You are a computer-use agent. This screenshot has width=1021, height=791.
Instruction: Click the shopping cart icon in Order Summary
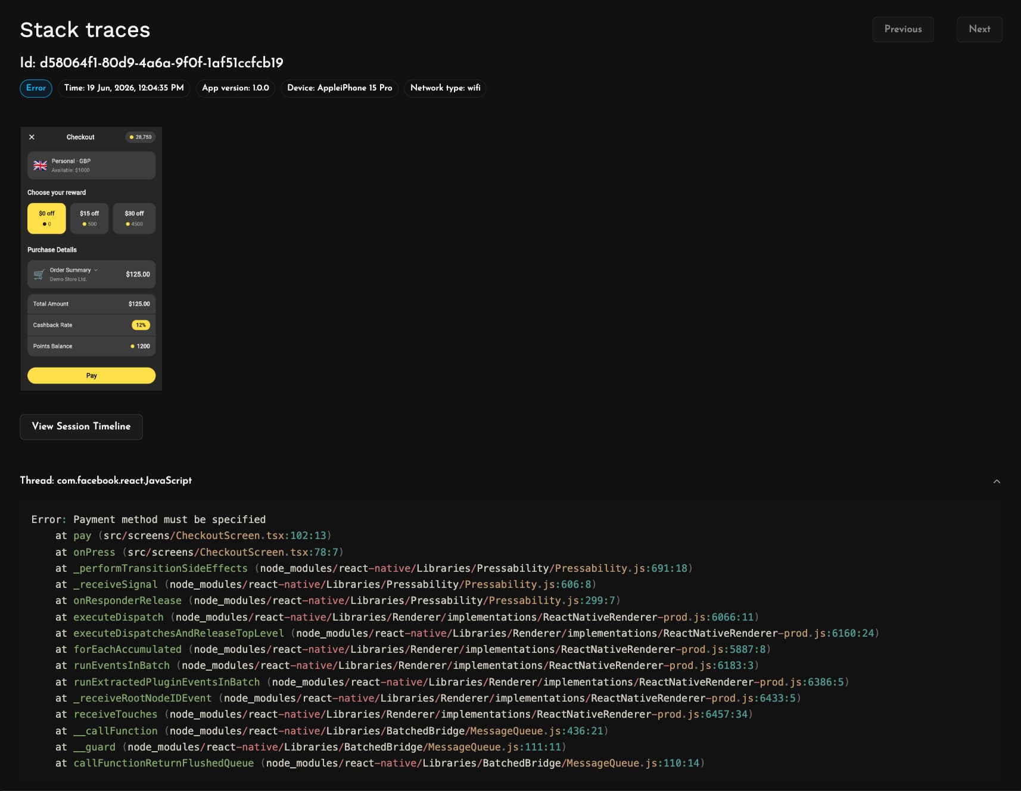click(x=39, y=274)
